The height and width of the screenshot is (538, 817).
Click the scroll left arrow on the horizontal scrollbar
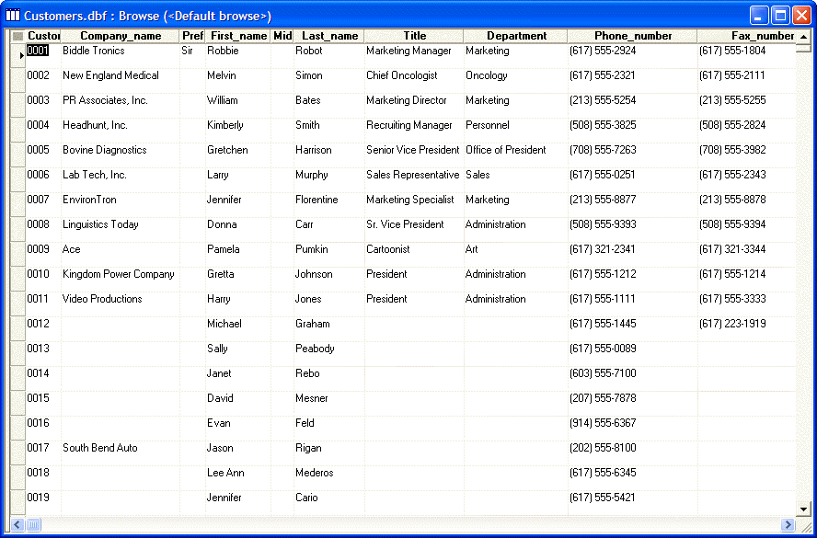coord(17,524)
